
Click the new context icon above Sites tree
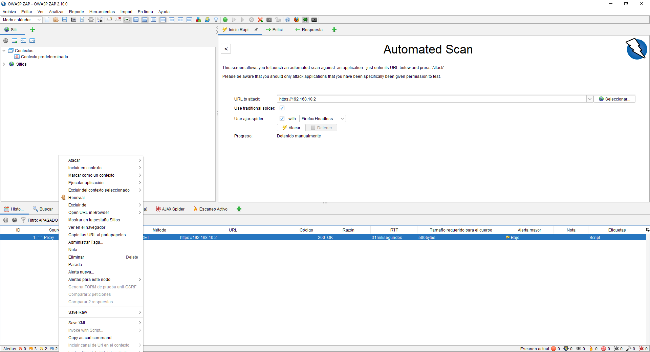[15, 41]
